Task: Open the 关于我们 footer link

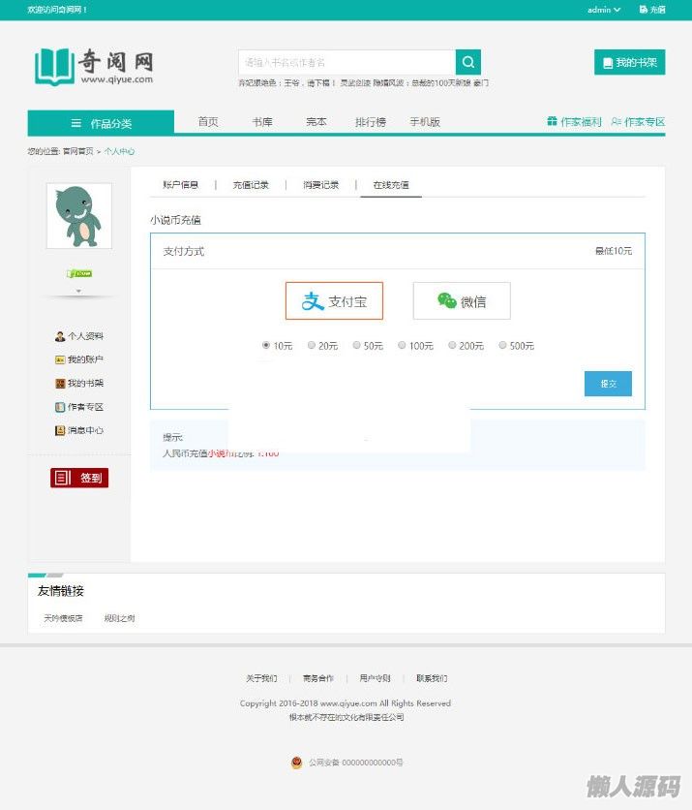Action: tap(261, 678)
